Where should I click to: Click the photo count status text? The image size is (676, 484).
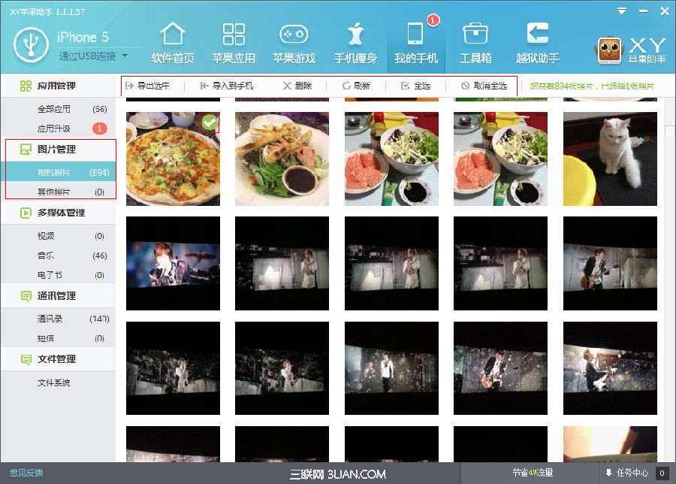click(592, 86)
